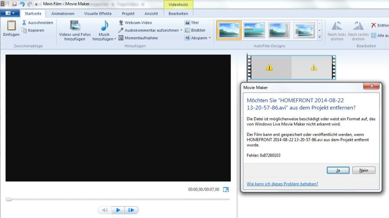The height and width of the screenshot is (218, 389).
Task: Open Musik hinzufügen dropdown arrow
Action: [x=115, y=39]
